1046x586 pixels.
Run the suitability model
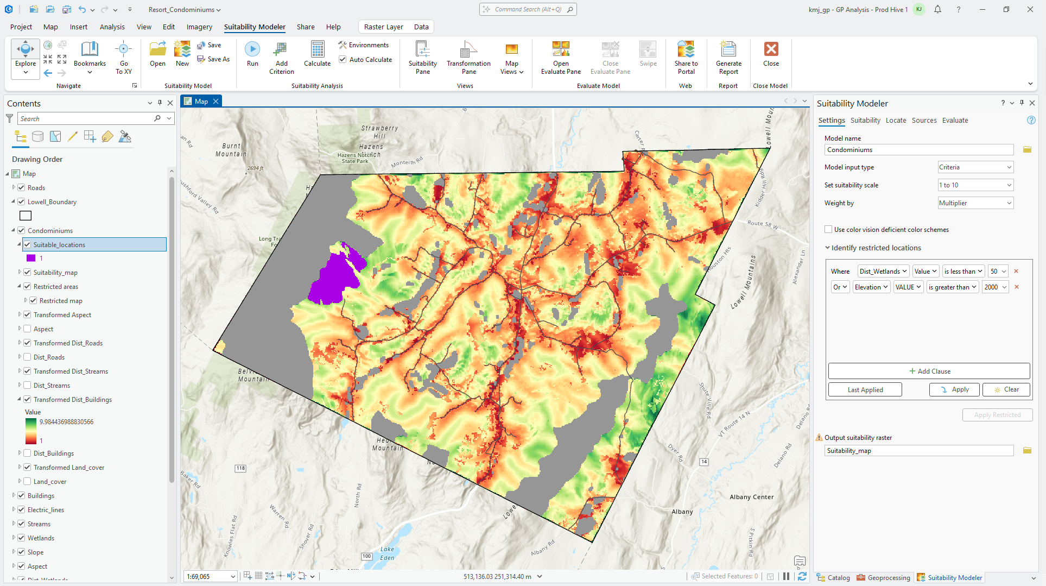click(252, 54)
